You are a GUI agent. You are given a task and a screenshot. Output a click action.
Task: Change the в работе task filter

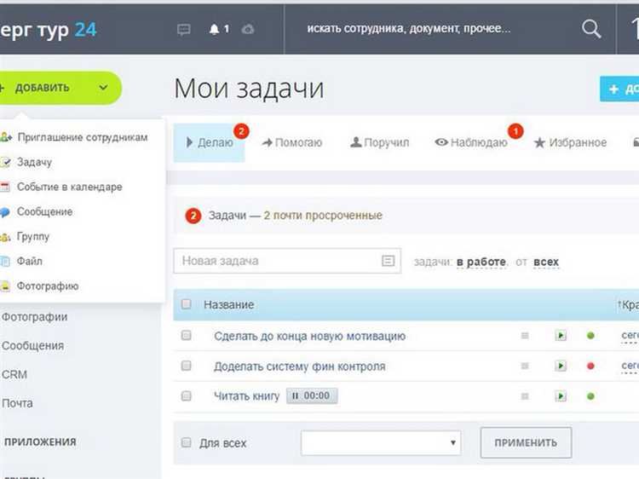pos(481,262)
